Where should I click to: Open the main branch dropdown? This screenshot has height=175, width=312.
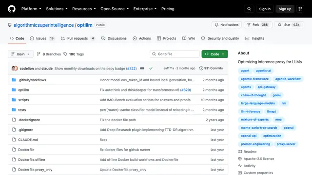click(20, 54)
